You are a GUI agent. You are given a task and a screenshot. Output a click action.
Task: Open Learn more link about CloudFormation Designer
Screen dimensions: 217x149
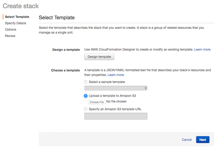point(203,49)
